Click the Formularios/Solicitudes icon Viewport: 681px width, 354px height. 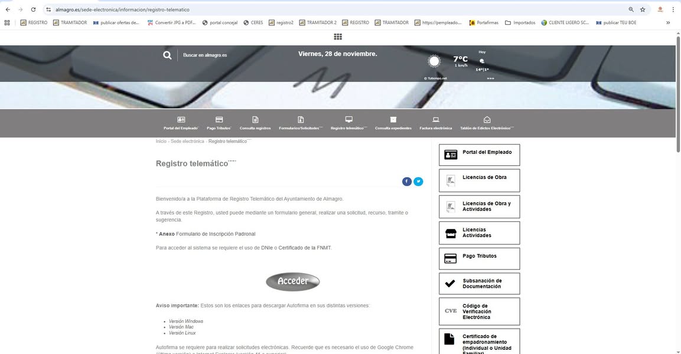300,120
